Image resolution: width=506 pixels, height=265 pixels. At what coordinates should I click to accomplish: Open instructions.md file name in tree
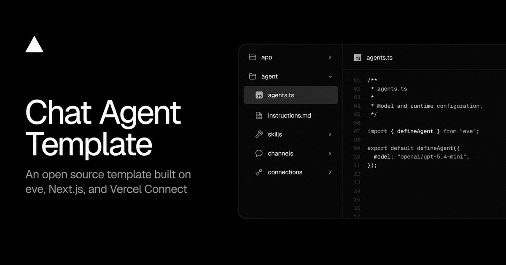pos(289,115)
